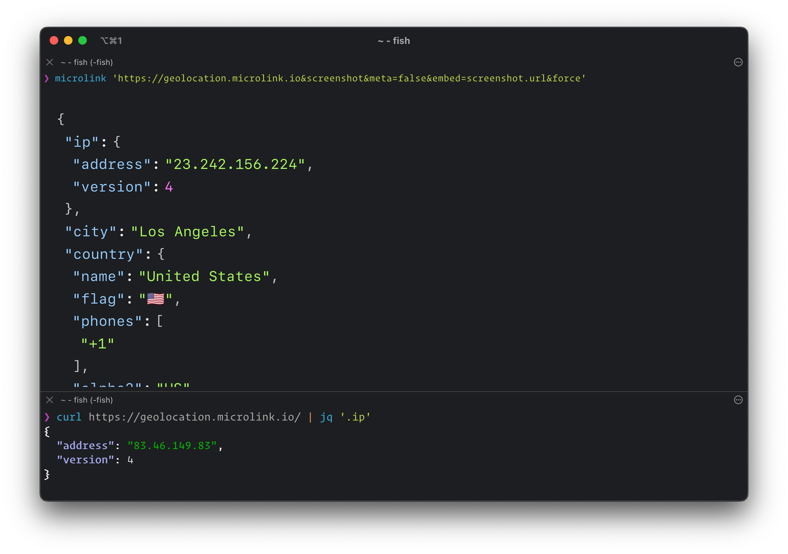Close the top fish pane
This screenshot has width=788, height=554.
pos(50,62)
